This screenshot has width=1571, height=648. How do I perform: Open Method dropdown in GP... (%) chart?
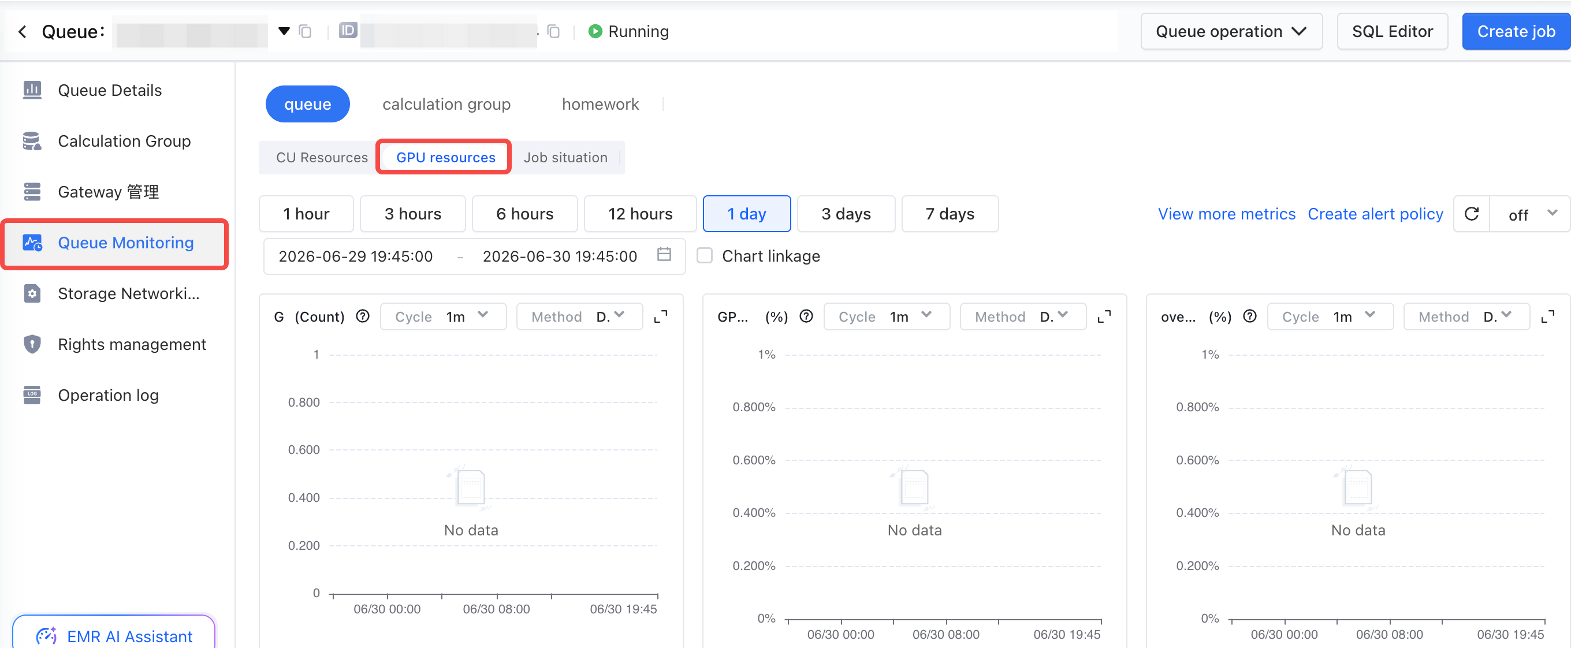[x=1023, y=316]
